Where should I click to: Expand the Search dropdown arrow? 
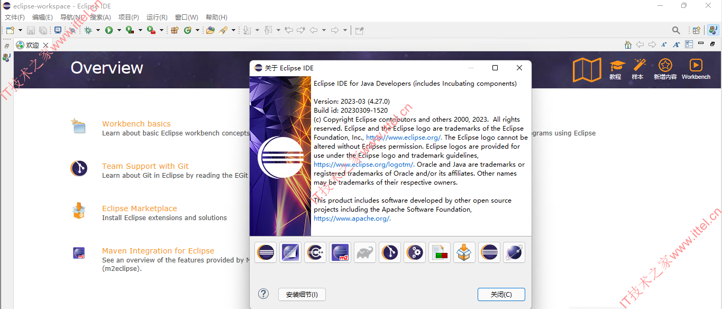[x=233, y=30]
